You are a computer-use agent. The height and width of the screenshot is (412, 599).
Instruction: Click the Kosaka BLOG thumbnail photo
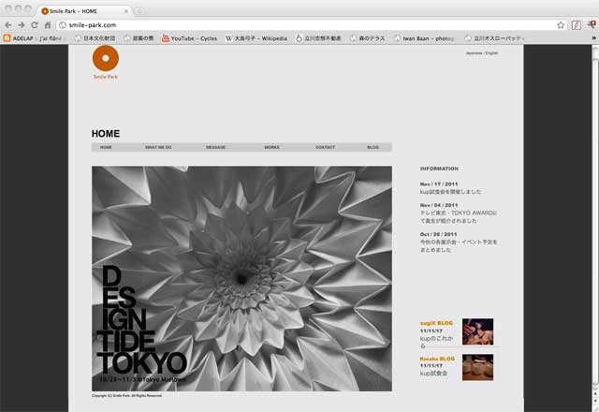point(477,367)
